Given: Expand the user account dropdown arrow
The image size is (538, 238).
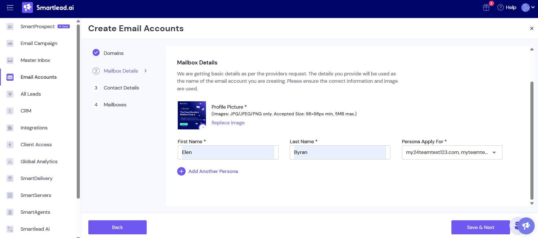Looking at the screenshot, I should 533,8.
